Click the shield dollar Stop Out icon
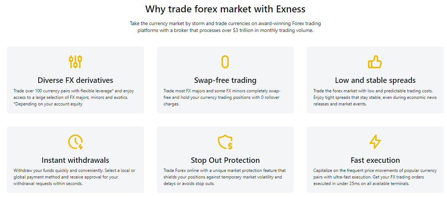This screenshot has width=447, height=197. pos(225,142)
